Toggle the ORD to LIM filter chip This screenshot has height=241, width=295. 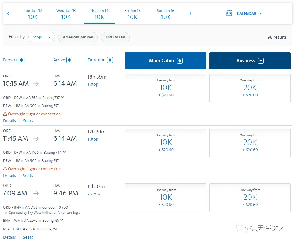(115, 37)
